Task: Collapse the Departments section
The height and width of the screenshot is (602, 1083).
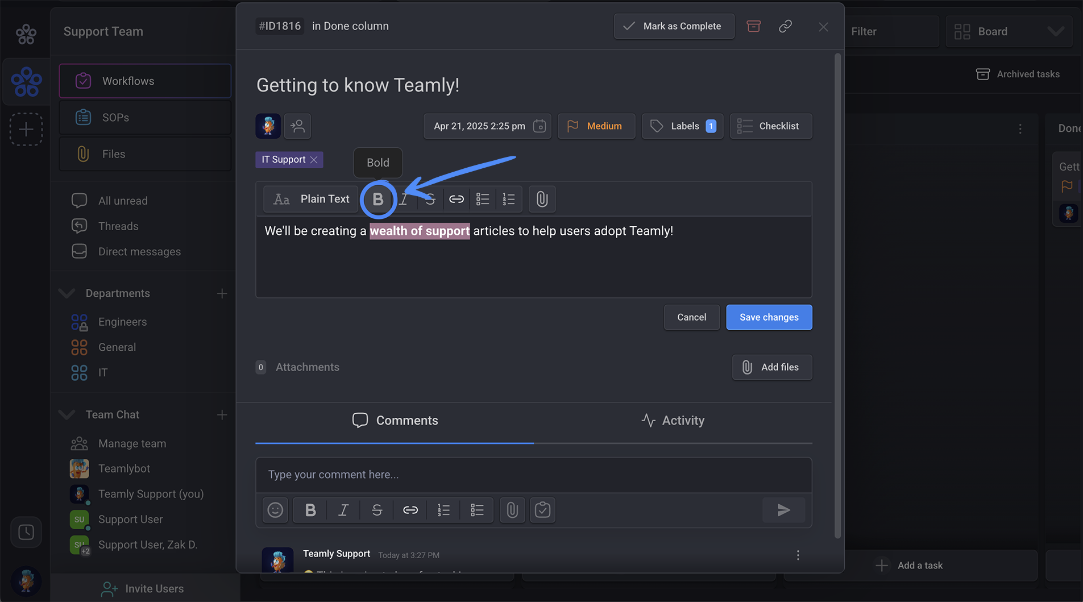Action: [x=67, y=293]
